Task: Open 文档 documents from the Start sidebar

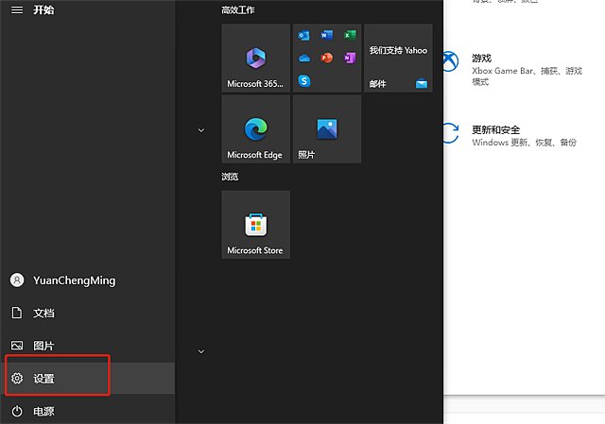Action: [x=88, y=313]
